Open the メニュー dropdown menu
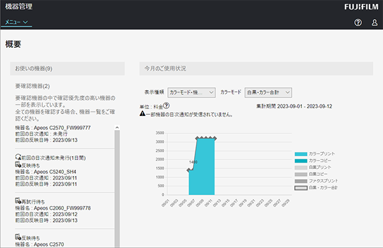Image resolution: width=383 pixels, height=248 pixels. click(17, 22)
